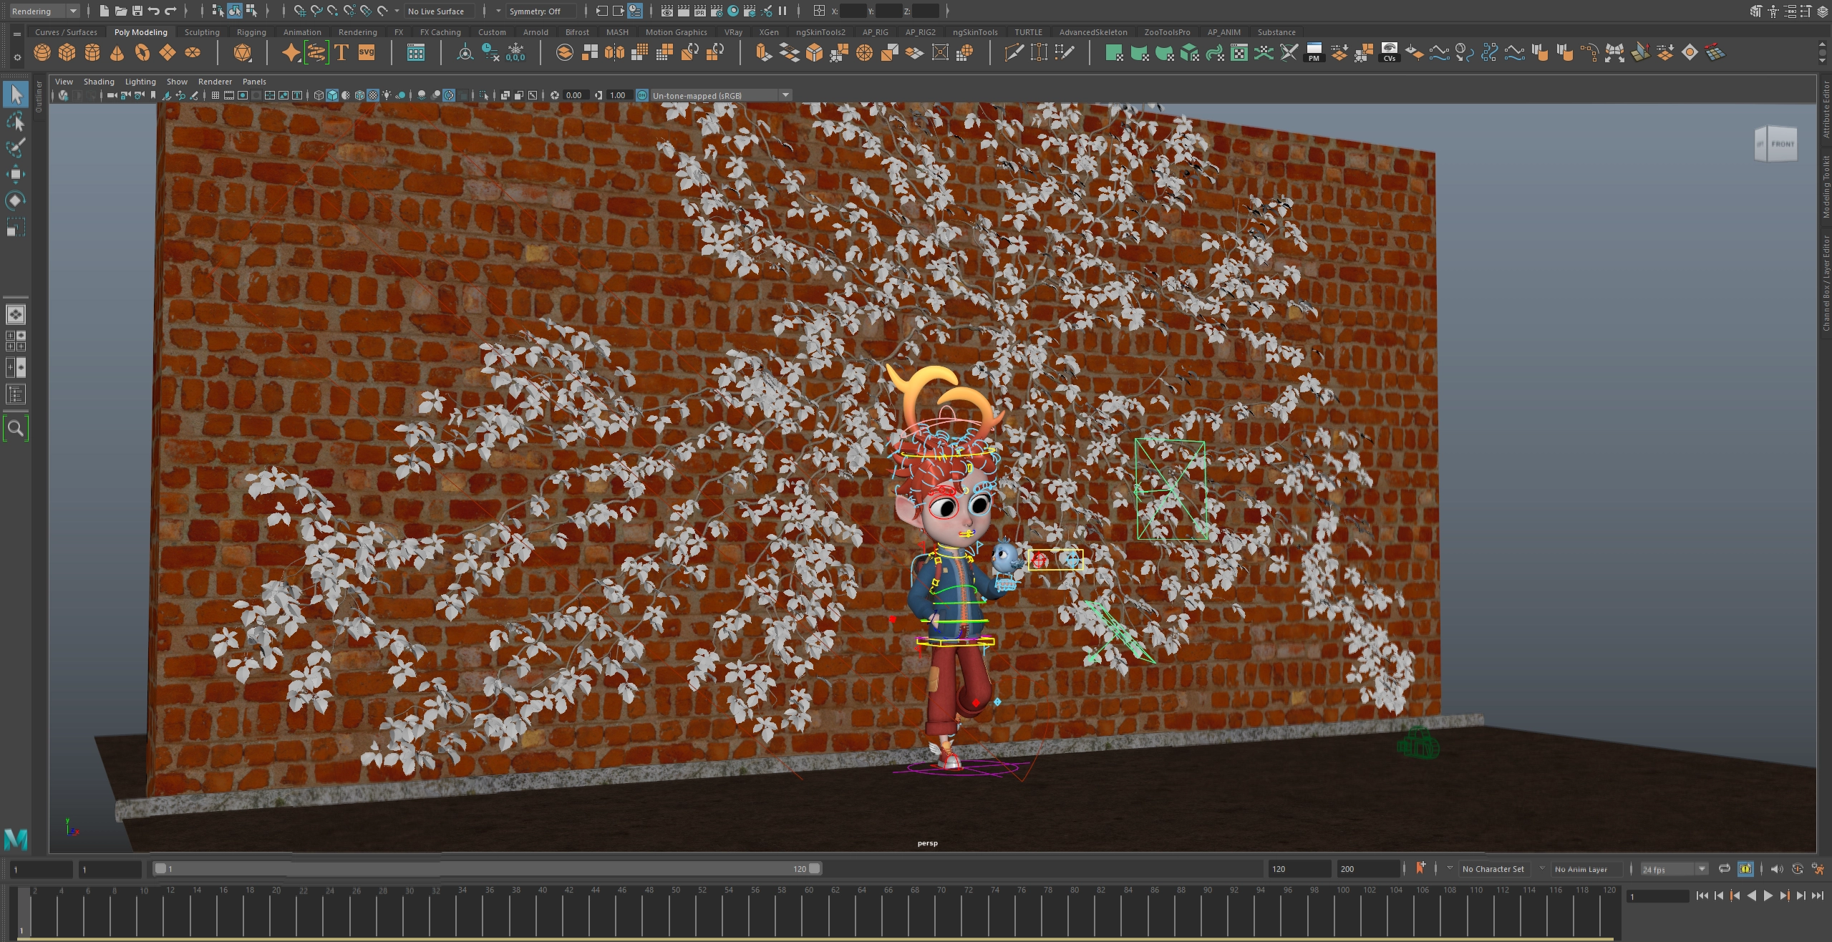
Task: Select the Move tool in the toolbox
Action: pos(15,174)
